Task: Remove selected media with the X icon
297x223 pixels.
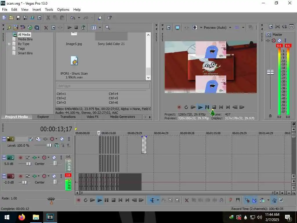Action: pyautogui.click(x=46, y=28)
